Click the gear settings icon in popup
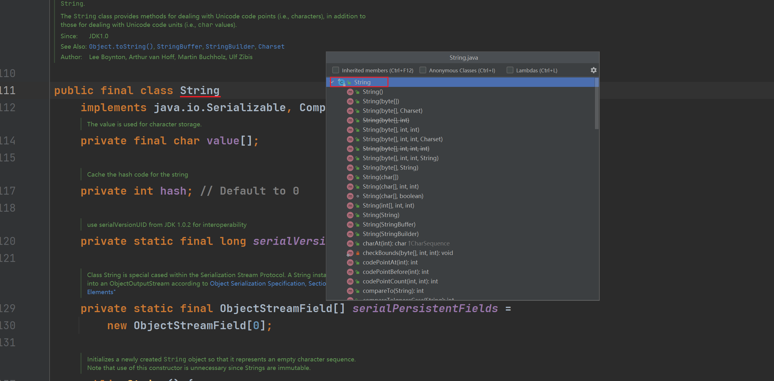Viewport: 774px width, 381px height. pyautogui.click(x=593, y=70)
